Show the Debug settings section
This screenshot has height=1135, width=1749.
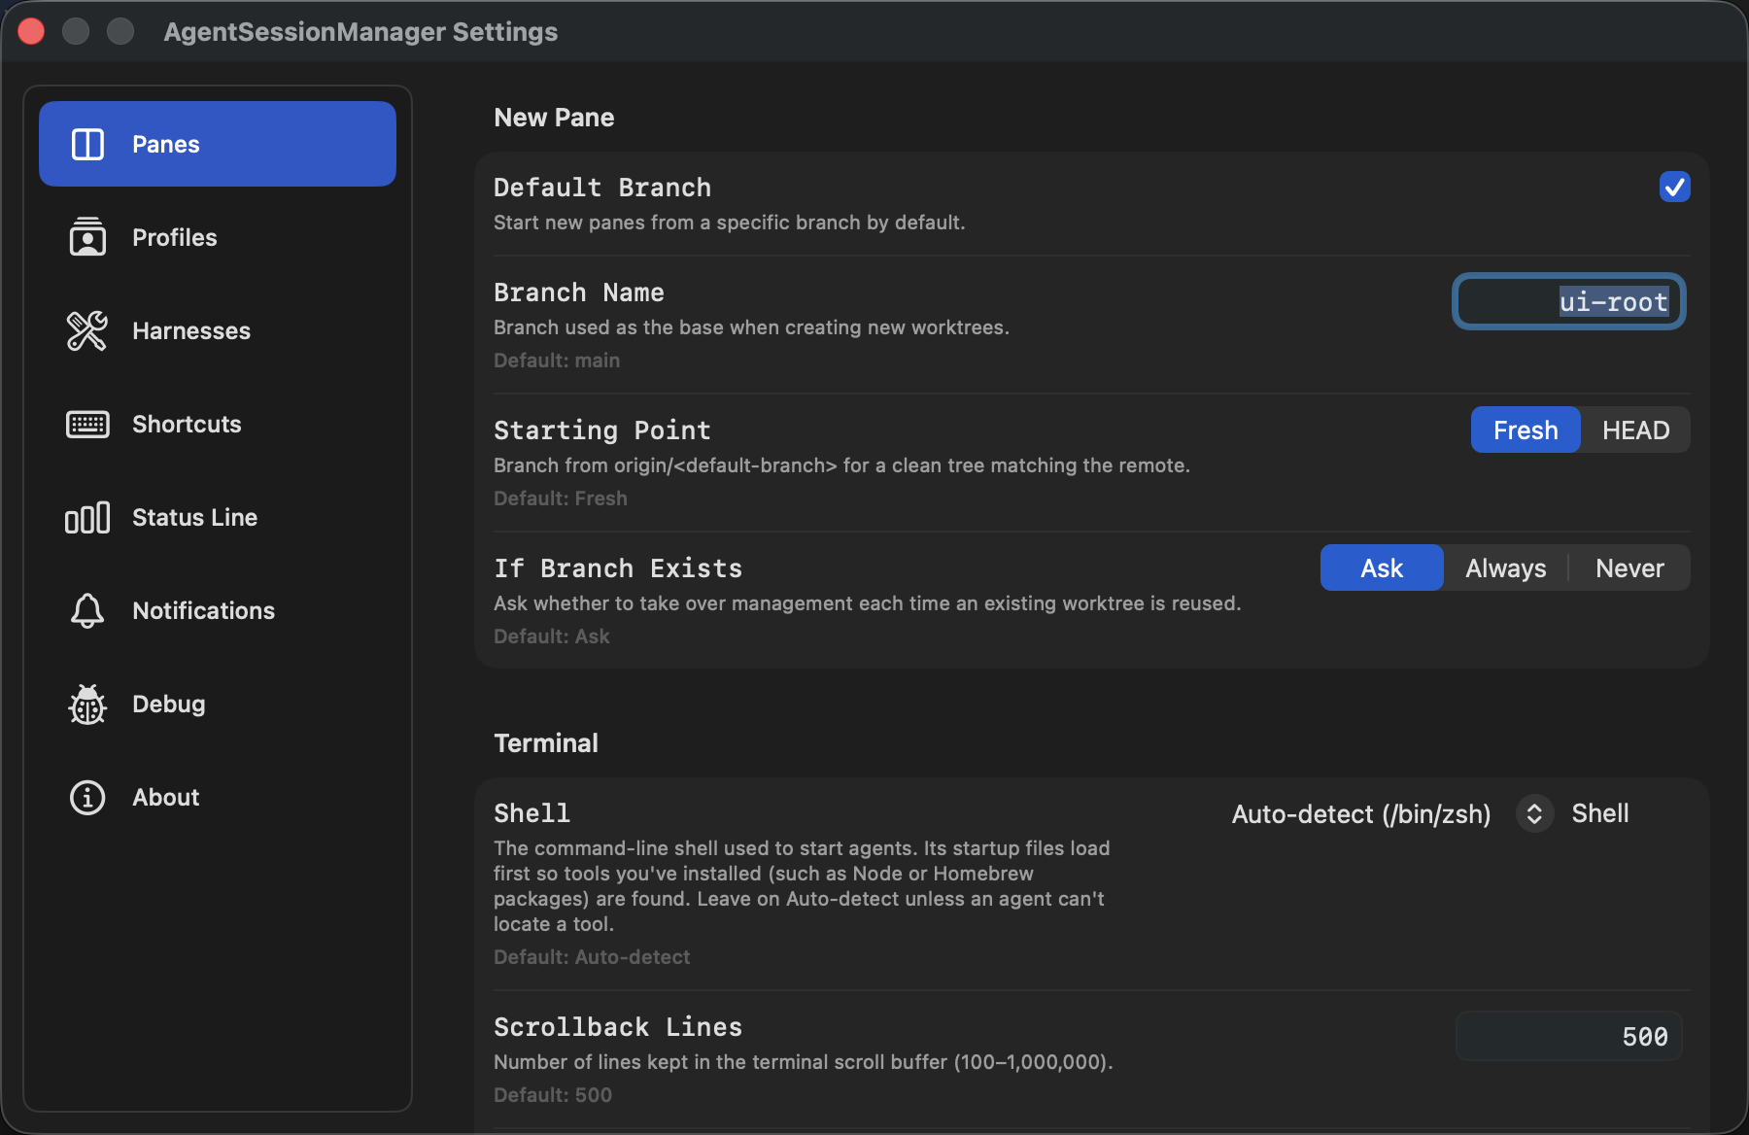[218, 704]
